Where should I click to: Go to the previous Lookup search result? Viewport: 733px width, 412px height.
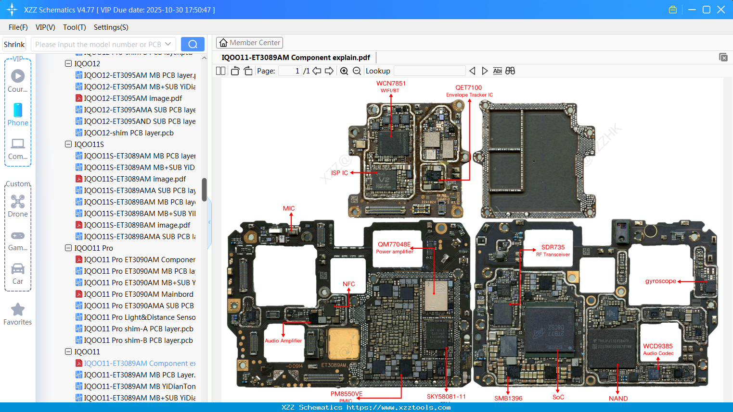click(472, 71)
